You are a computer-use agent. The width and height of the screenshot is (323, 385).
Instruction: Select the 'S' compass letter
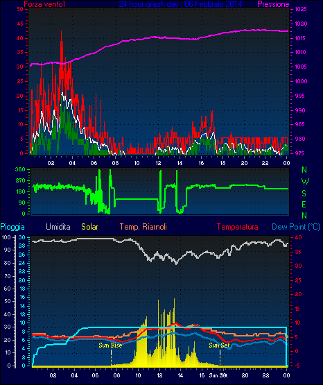pos(304,194)
